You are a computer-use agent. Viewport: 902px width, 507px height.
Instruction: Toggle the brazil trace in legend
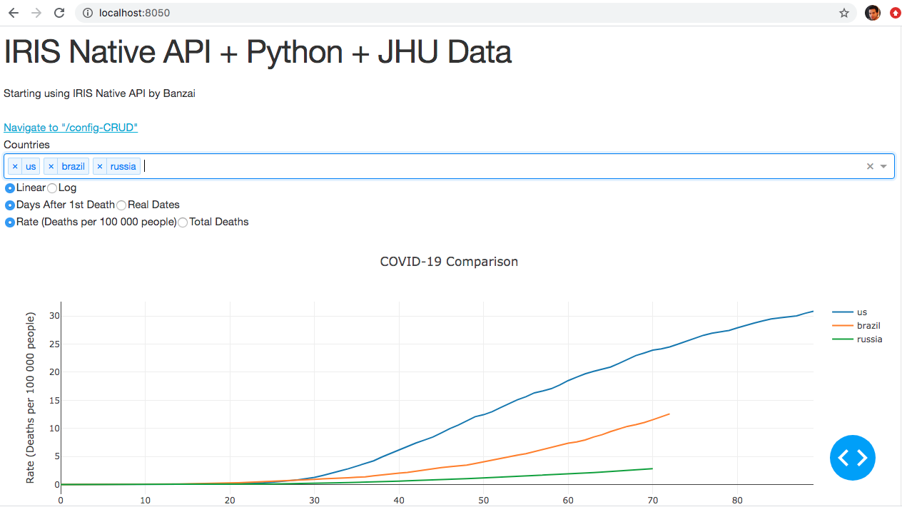pos(856,326)
